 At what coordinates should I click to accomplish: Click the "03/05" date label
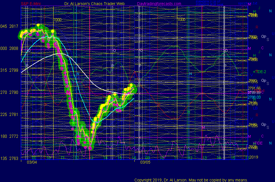click(x=145, y=162)
